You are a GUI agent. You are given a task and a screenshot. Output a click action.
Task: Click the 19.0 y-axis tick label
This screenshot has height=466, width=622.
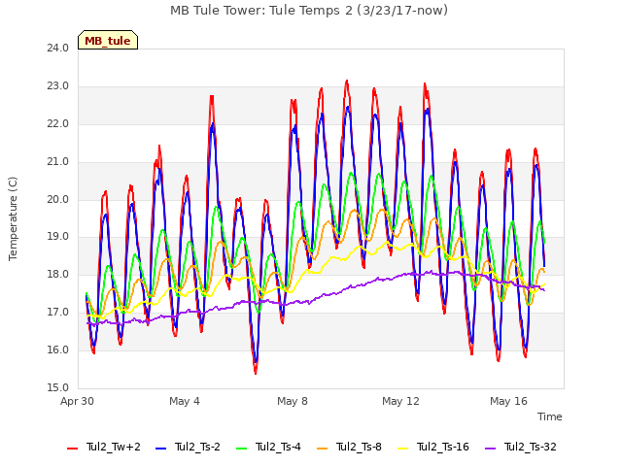pos(58,237)
